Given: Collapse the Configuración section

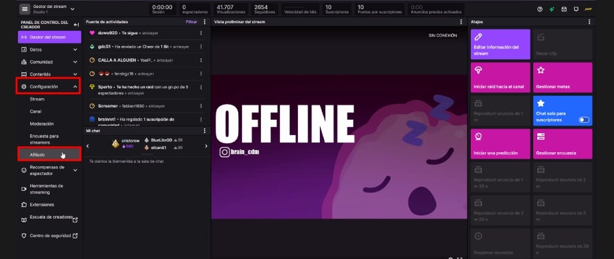Looking at the screenshot, I should tap(75, 87).
